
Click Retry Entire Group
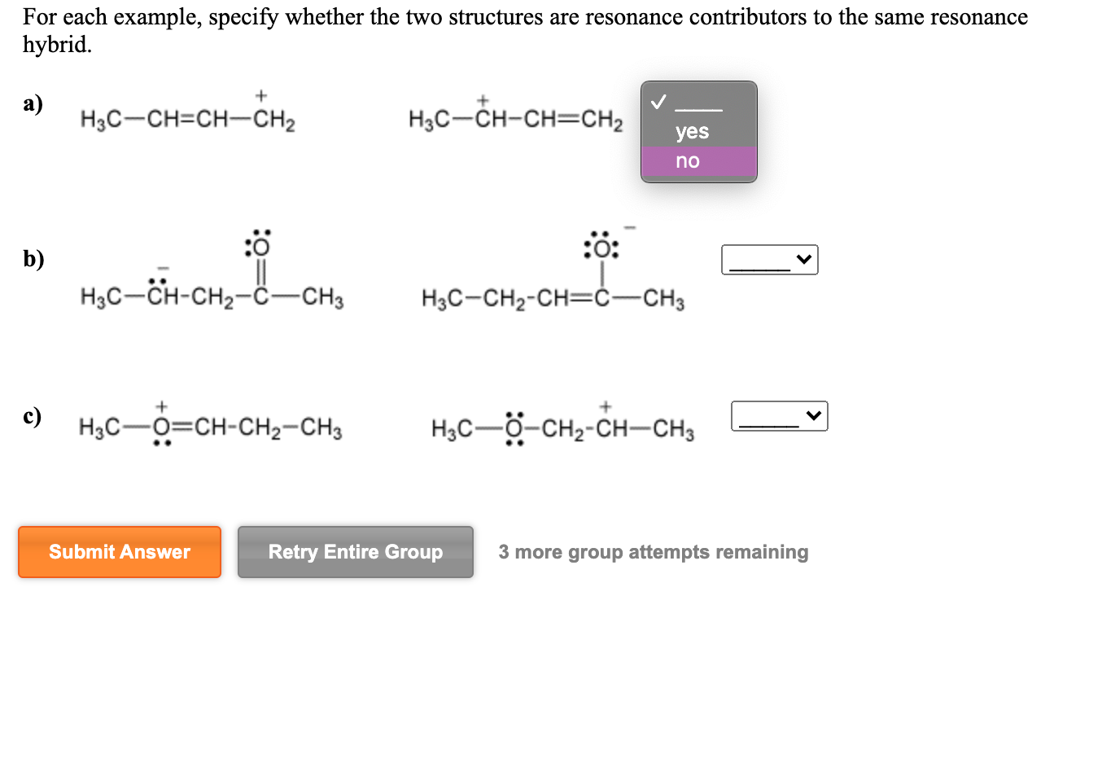pyautogui.click(x=355, y=552)
